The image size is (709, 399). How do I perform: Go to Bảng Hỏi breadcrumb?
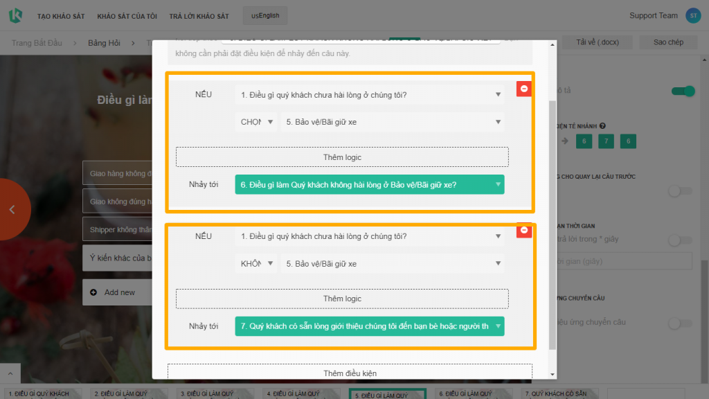[x=104, y=43]
